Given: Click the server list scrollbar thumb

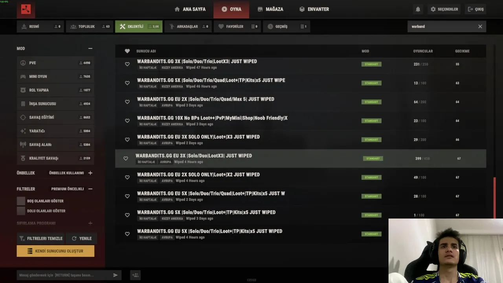Looking at the screenshot, I should tap(494, 197).
